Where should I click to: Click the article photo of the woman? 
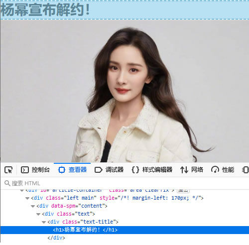(x=124, y=91)
